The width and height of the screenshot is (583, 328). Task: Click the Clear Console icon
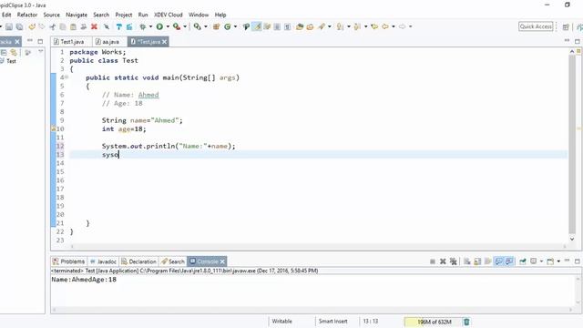point(467,261)
